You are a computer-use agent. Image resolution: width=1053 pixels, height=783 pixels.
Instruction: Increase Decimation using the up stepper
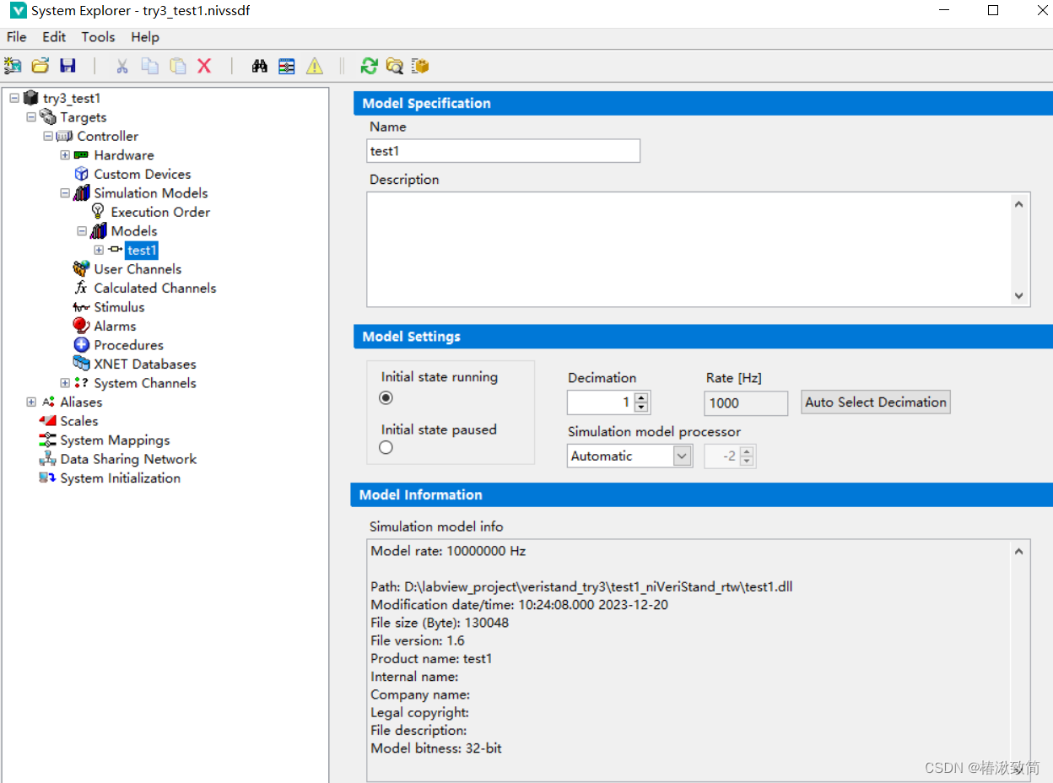click(x=643, y=397)
